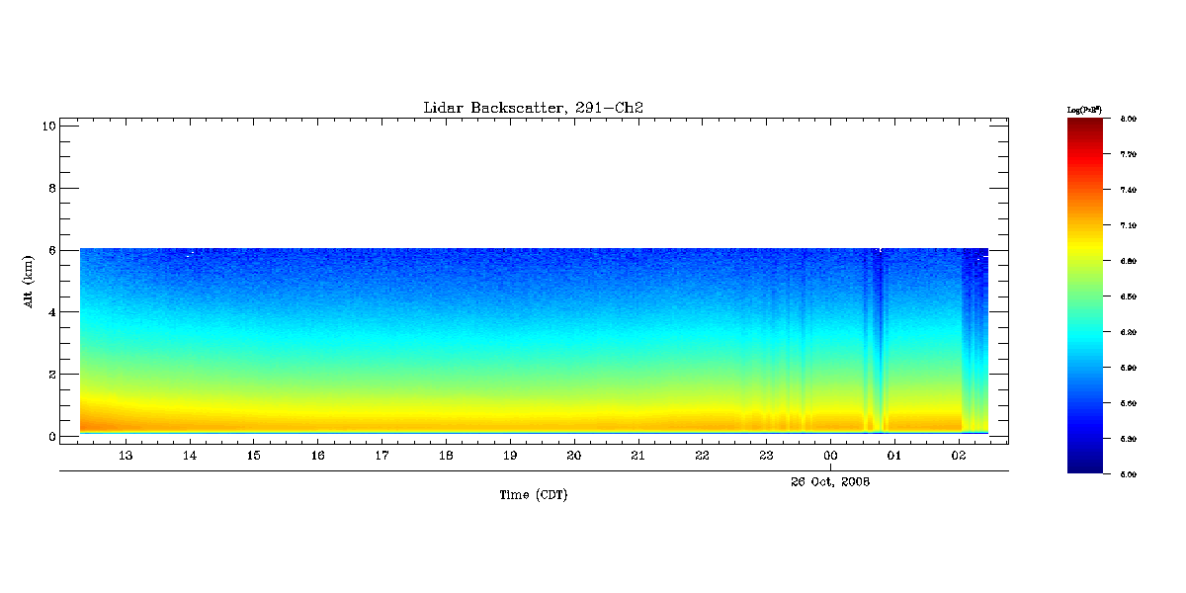This screenshot has height=593, width=1186.
Task: Click the '4' altitude tick label
Action: coord(50,312)
